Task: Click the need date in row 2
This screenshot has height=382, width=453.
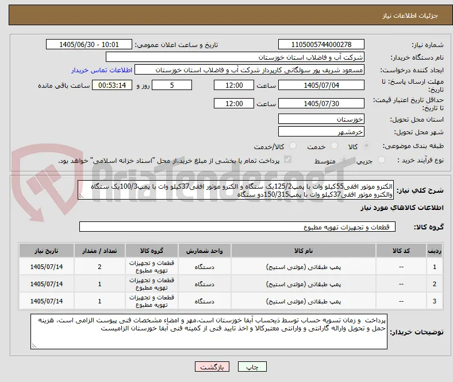Action: click(x=47, y=284)
